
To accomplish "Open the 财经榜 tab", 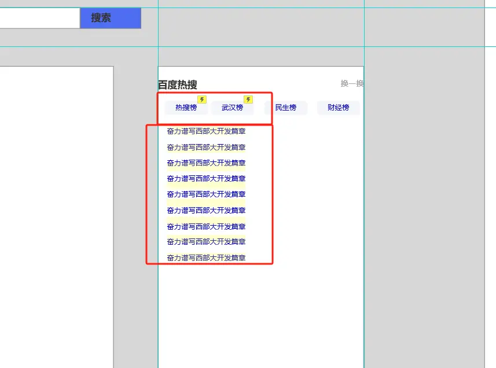I will tap(338, 108).
